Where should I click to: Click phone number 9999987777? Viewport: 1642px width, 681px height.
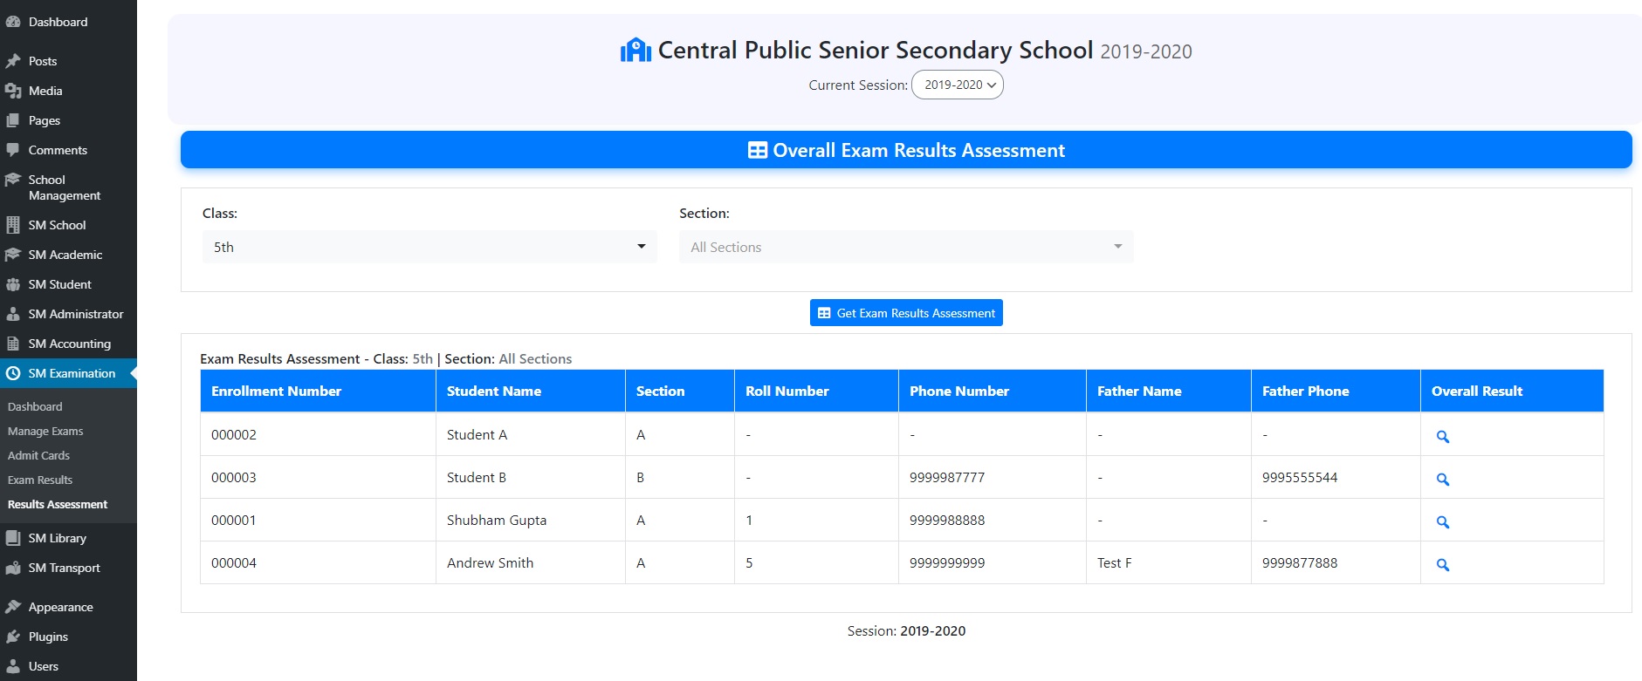947,477
